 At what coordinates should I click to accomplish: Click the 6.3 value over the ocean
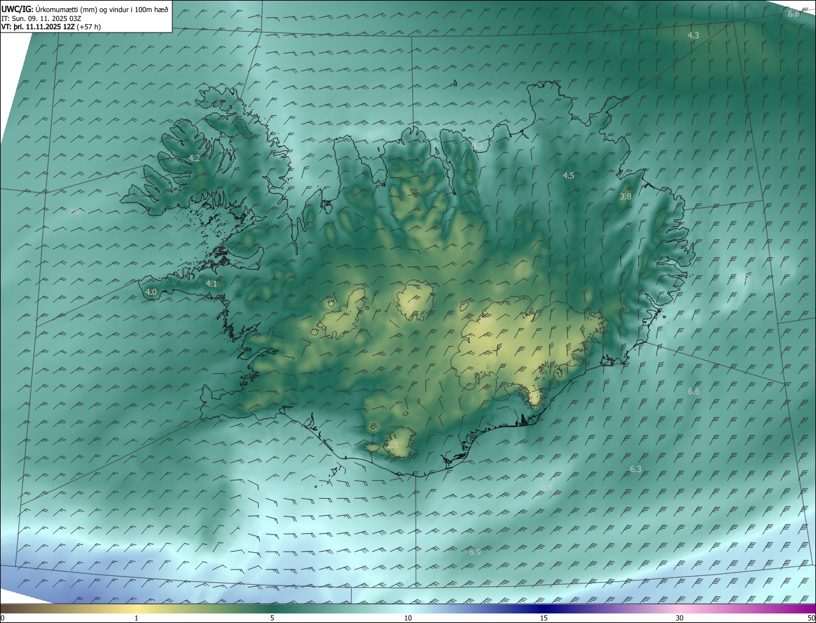pos(636,469)
